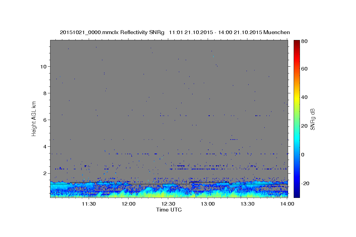Click the colorbar value 40
The width and height of the screenshot is (356, 237).
tap(305, 97)
